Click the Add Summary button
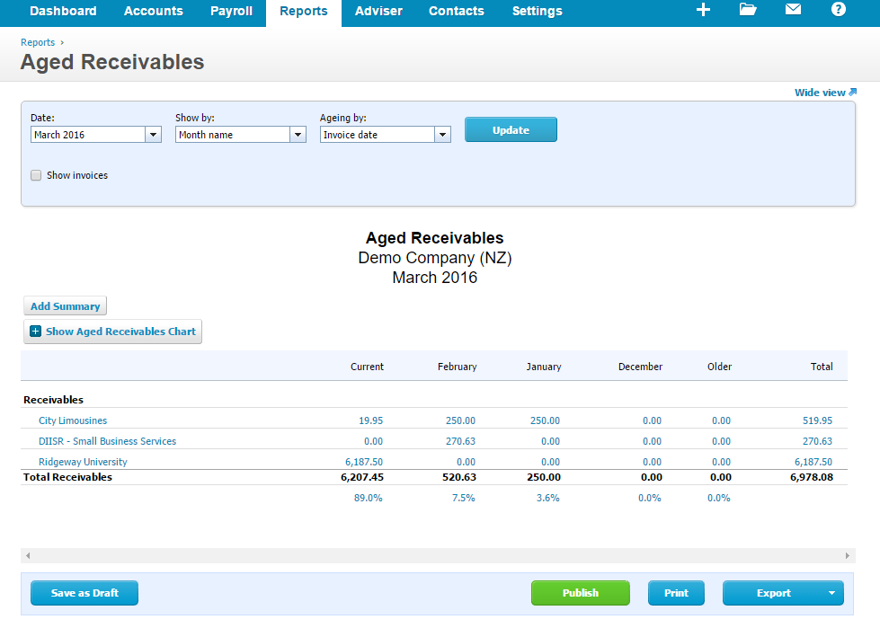Viewport: 880px width, 637px height. click(x=65, y=306)
